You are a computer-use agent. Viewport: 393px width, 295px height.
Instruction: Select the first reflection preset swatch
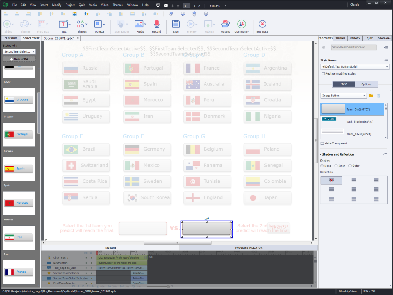click(331, 180)
